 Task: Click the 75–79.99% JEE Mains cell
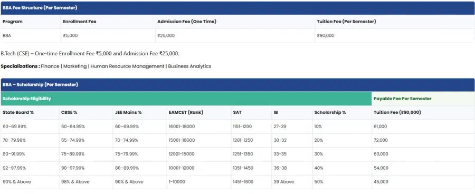tap(140, 154)
